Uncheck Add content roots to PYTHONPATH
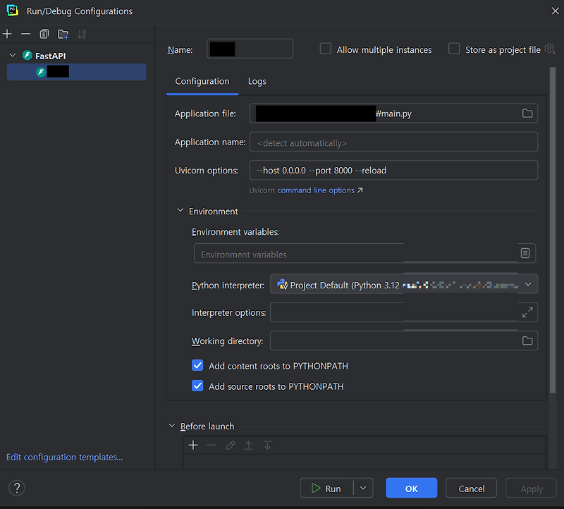The height and width of the screenshot is (509, 564). point(197,365)
